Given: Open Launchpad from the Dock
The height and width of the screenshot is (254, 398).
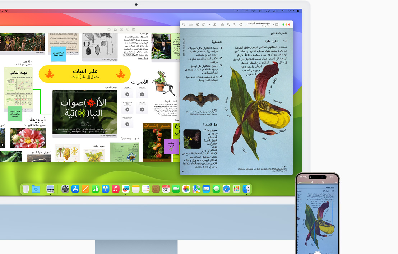Looking at the screenshot, I should click(x=236, y=189).
